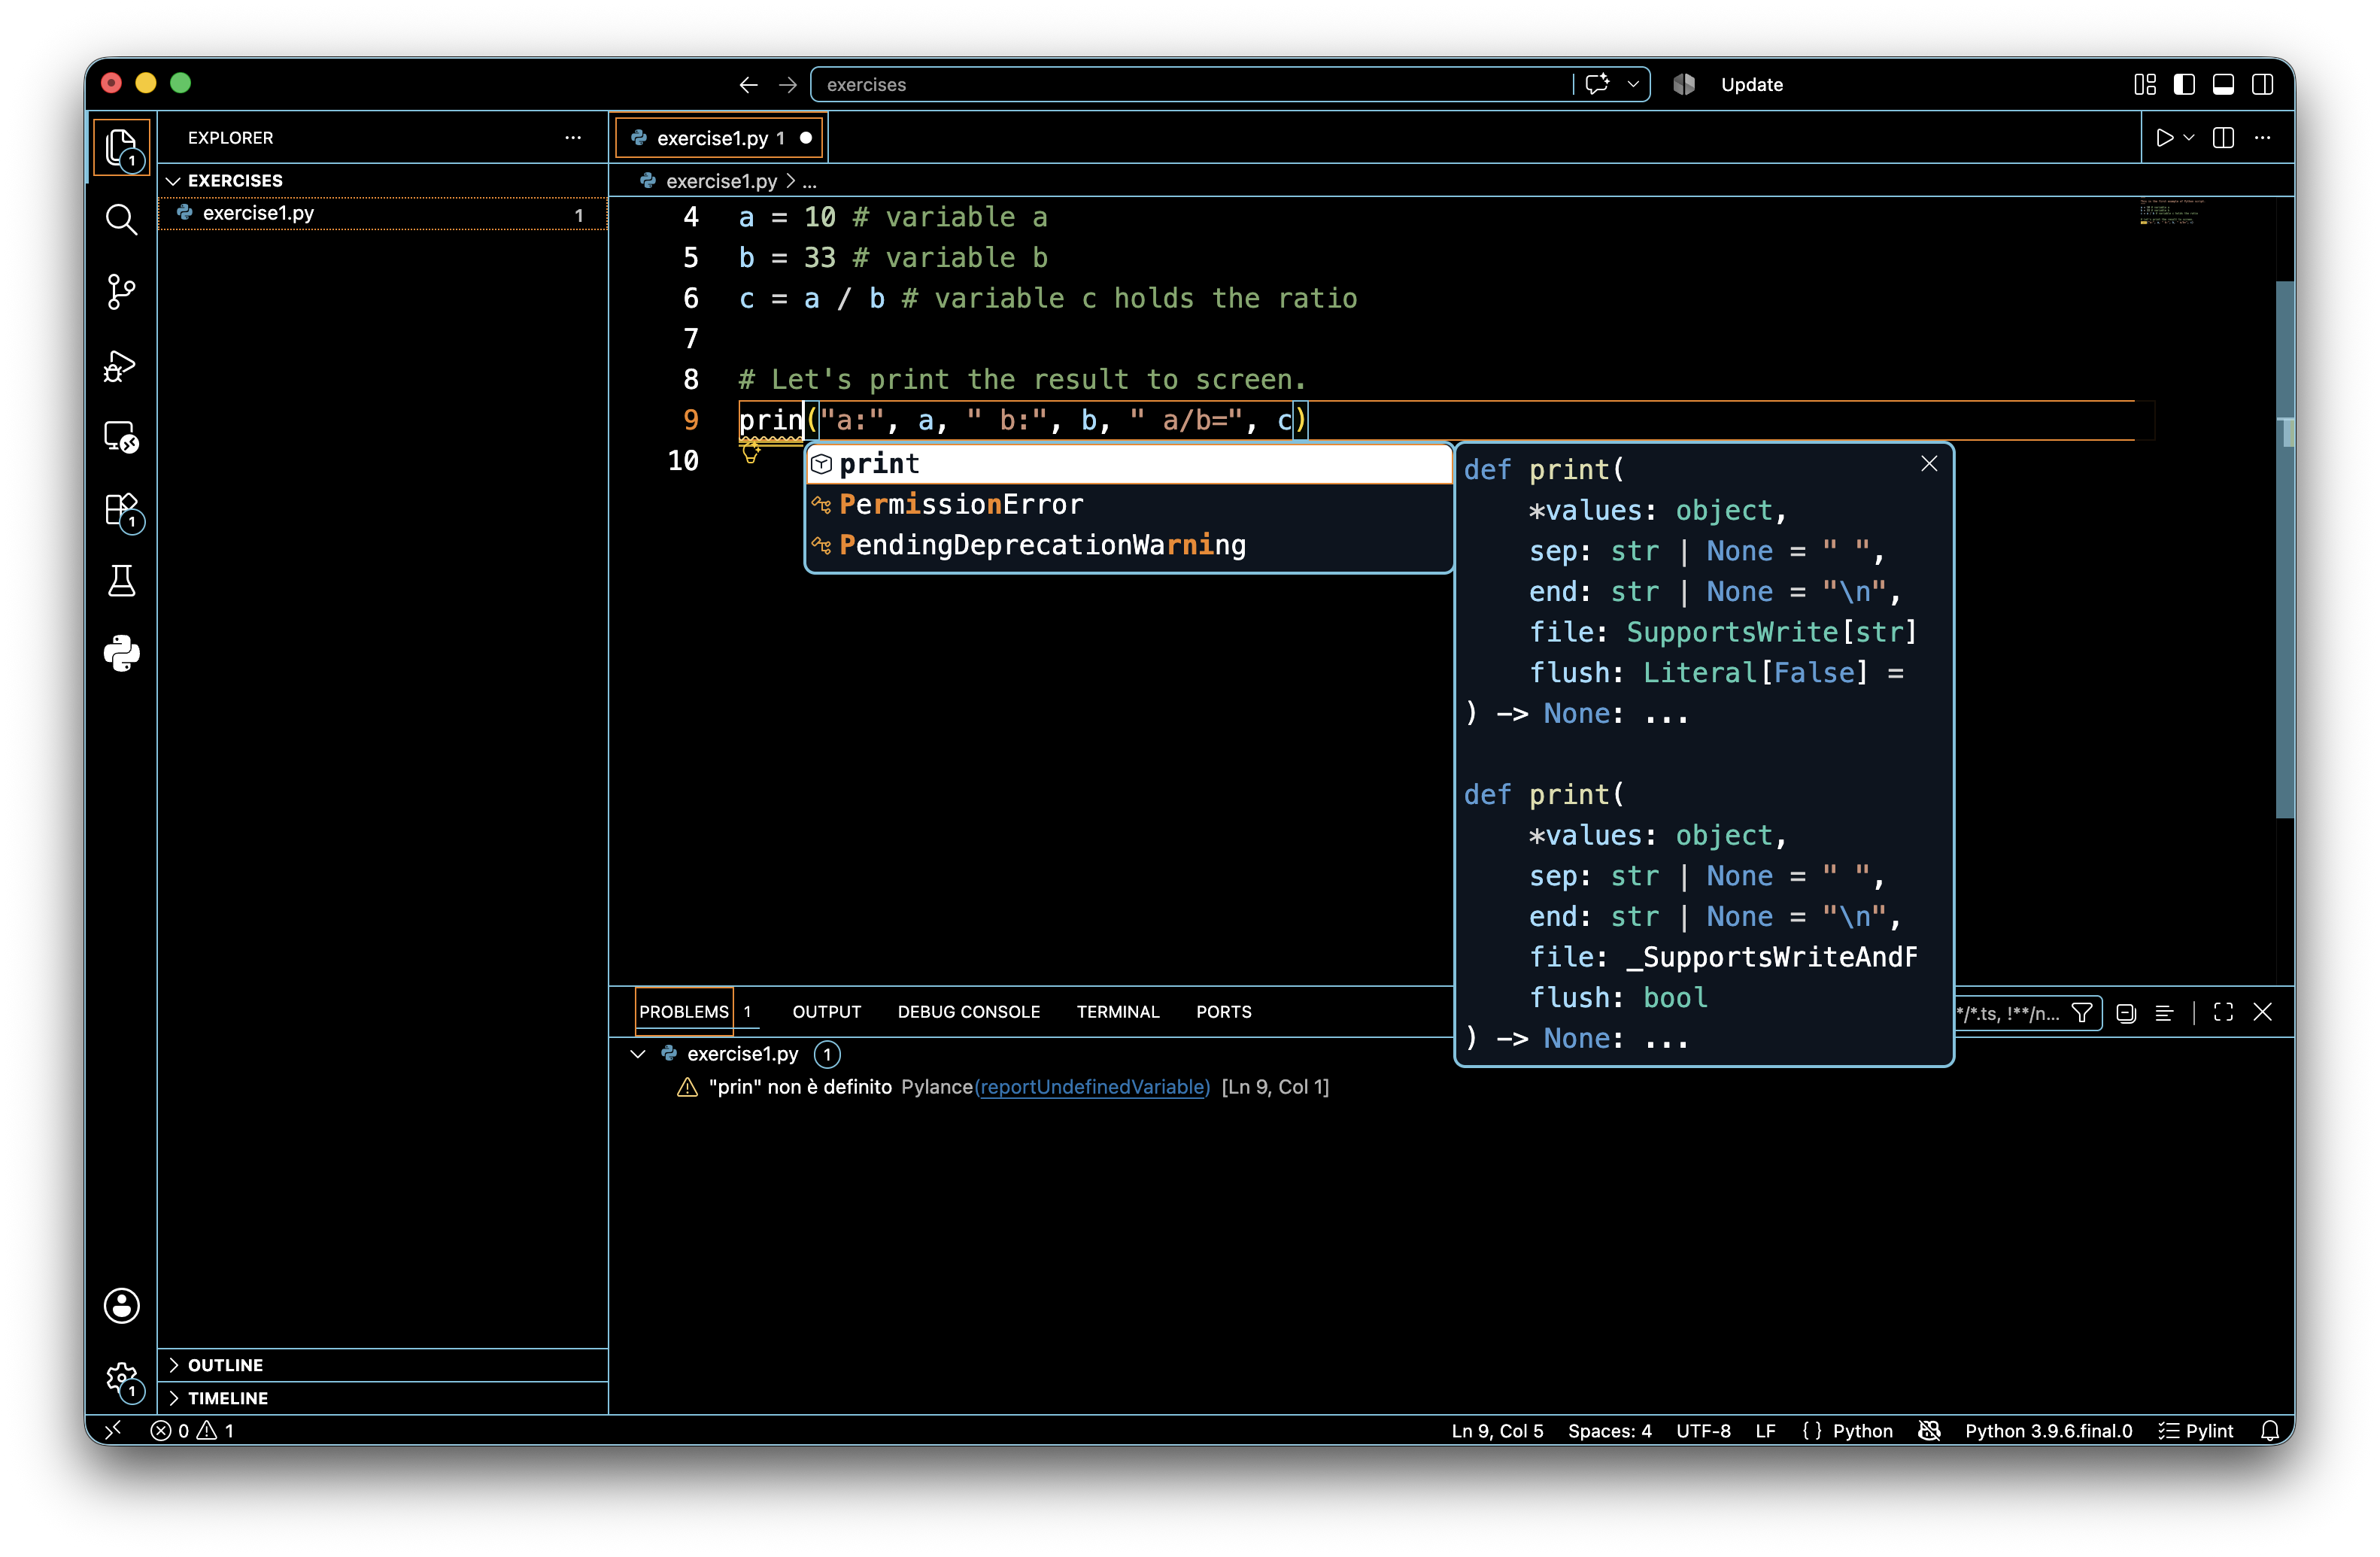Click the Copilot status icon

pos(1929,1431)
